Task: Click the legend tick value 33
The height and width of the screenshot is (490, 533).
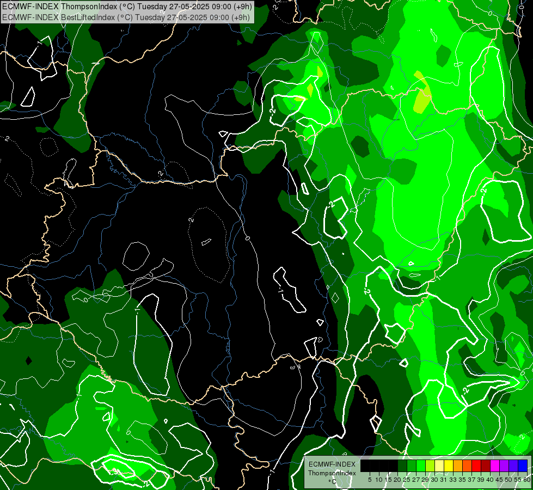Action: (x=453, y=480)
